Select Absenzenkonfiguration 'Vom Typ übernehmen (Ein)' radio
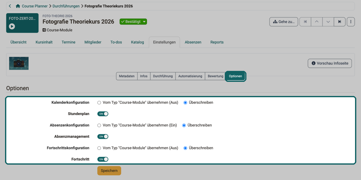 pyautogui.click(x=99, y=125)
